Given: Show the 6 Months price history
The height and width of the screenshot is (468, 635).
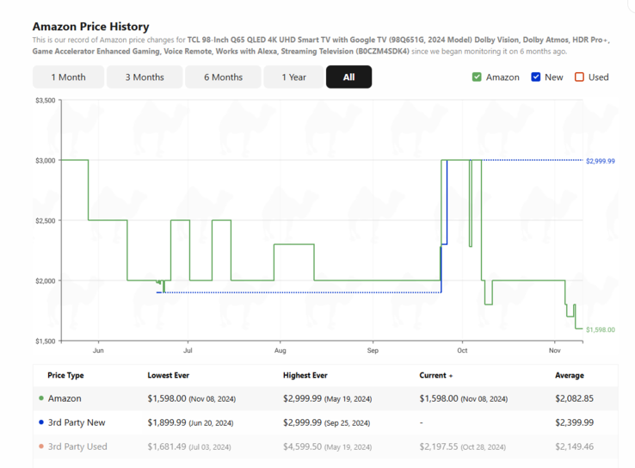Looking at the screenshot, I should tap(223, 77).
